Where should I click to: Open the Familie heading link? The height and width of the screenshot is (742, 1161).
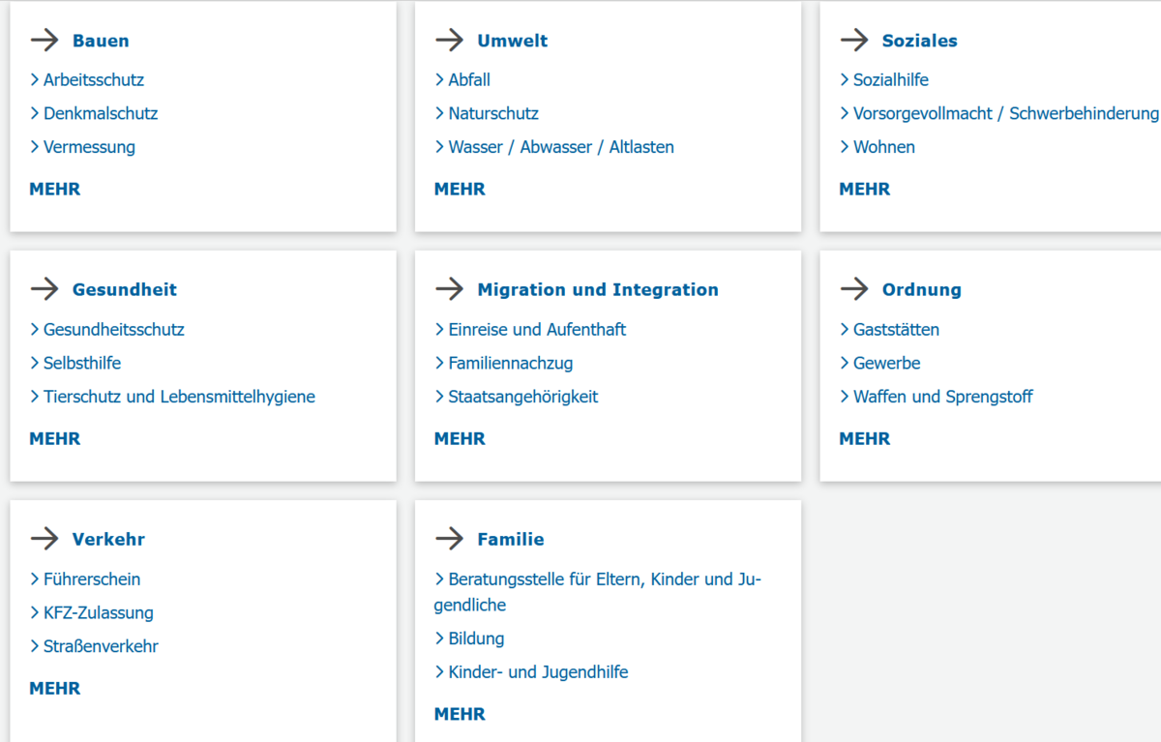coord(510,540)
